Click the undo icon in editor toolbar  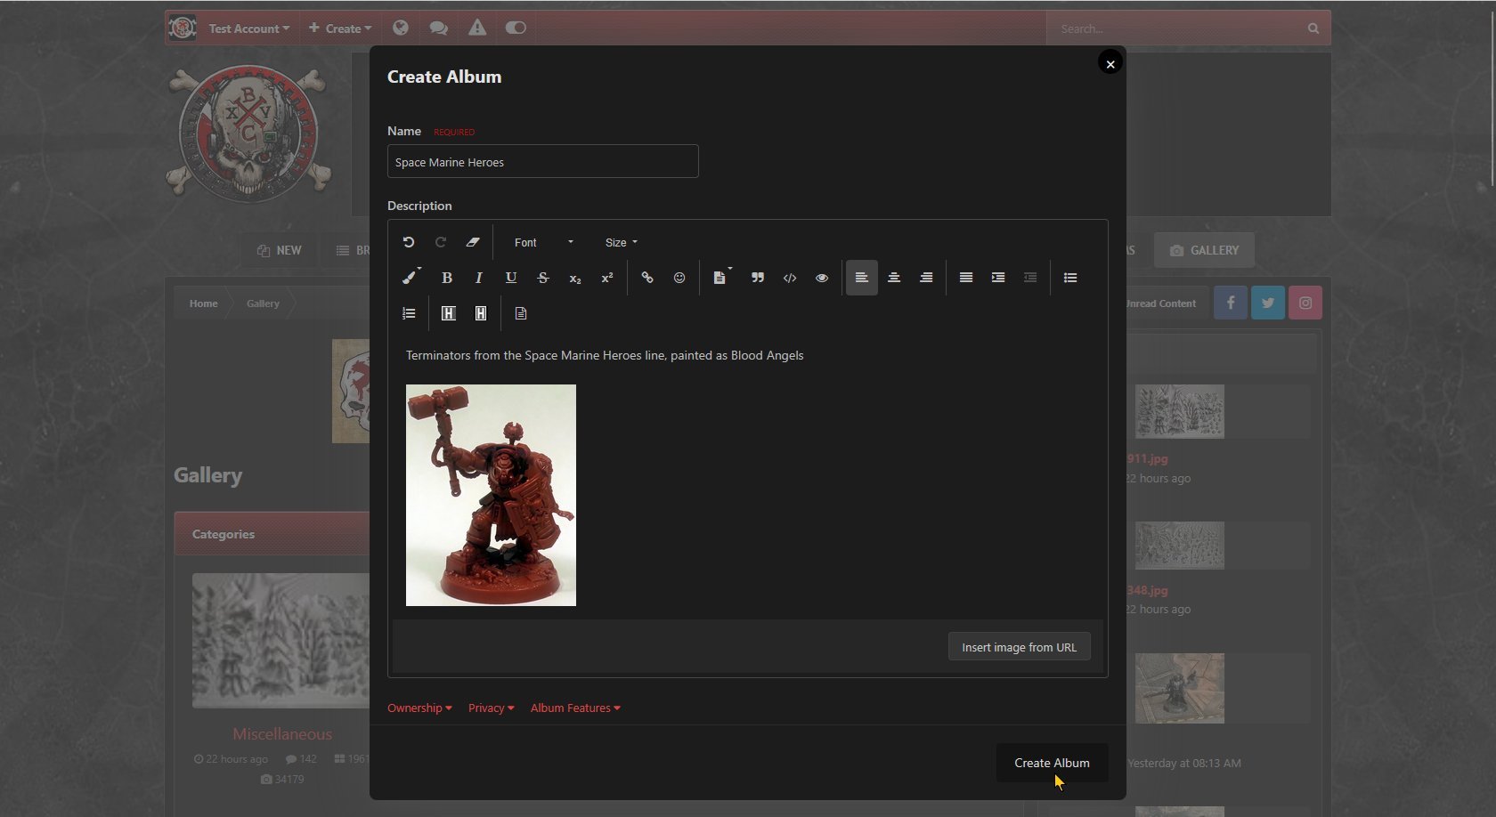point(409,242)
